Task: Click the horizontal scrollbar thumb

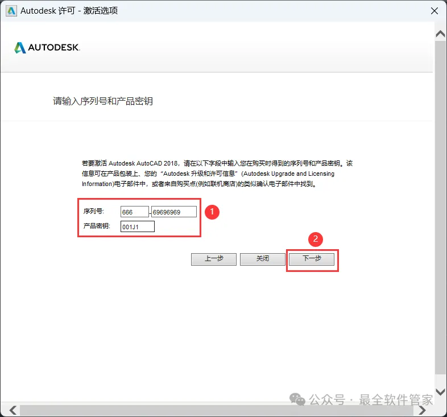Action: [216, 410]
